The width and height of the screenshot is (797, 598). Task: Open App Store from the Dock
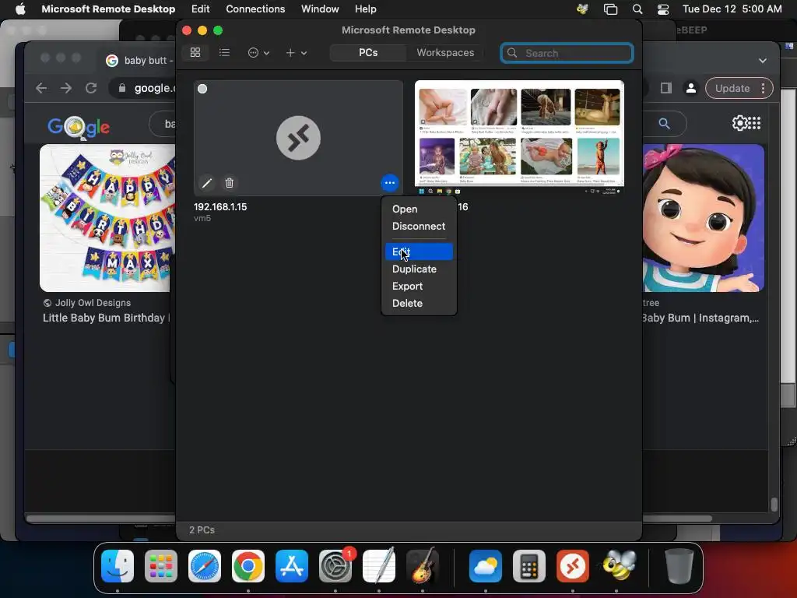[x=292, y=566]
